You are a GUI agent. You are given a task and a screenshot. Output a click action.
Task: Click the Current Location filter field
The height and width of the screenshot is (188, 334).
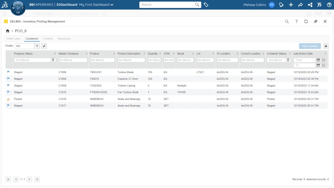click(253, 60)
